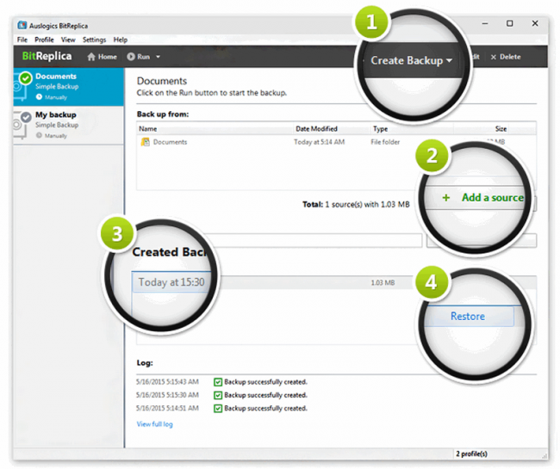Open the View full log link
560x469 pixels.
[x=154, y=424]
